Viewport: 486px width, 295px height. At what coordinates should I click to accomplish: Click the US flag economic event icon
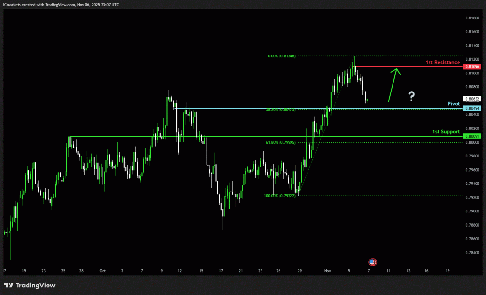click(373, 262)
